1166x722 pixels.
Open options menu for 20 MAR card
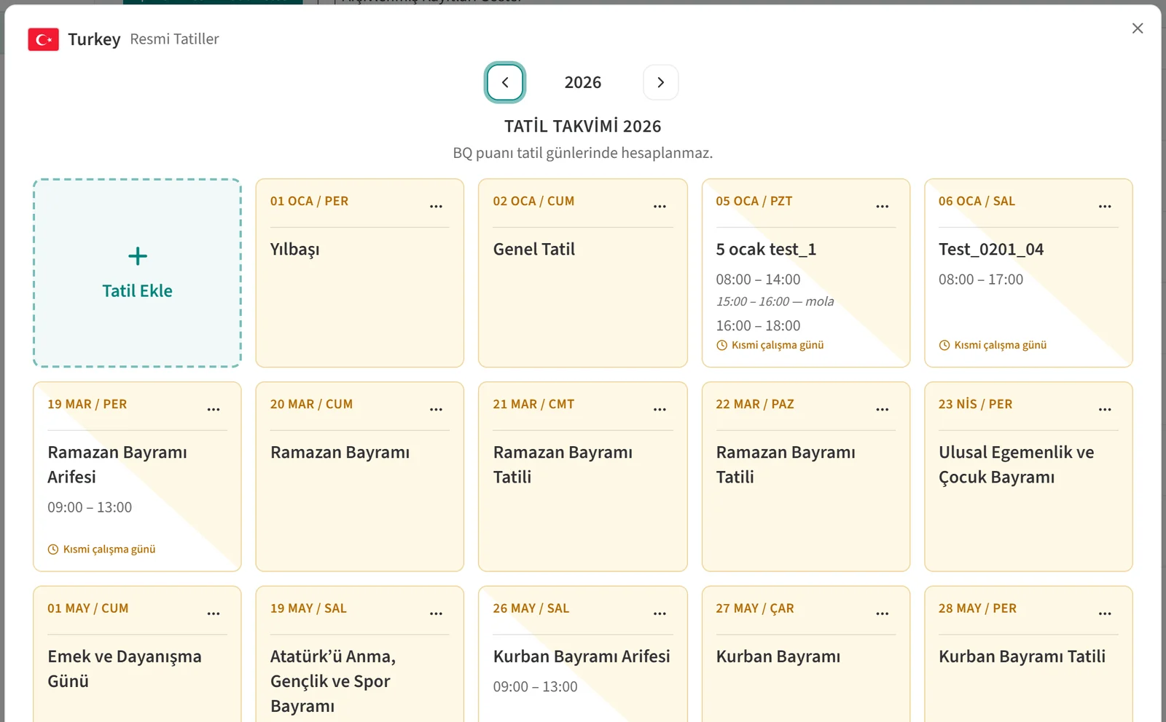click(x=436, y=409)
